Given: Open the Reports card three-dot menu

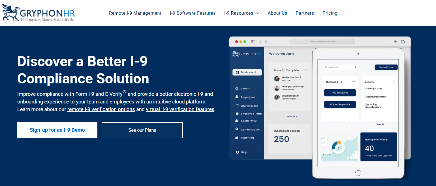Looking at the screenshot, I should coord(394,82).
